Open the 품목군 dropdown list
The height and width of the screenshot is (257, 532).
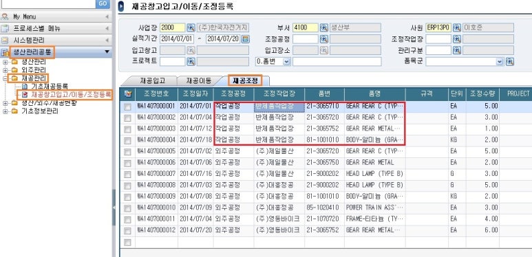pyautogui.click(x=500, y=62)
